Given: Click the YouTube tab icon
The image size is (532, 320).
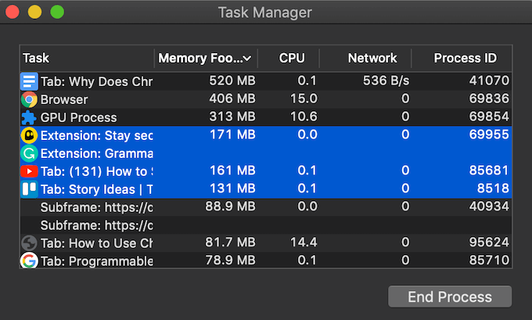Looking at the screenshot, I should (29, 171).
